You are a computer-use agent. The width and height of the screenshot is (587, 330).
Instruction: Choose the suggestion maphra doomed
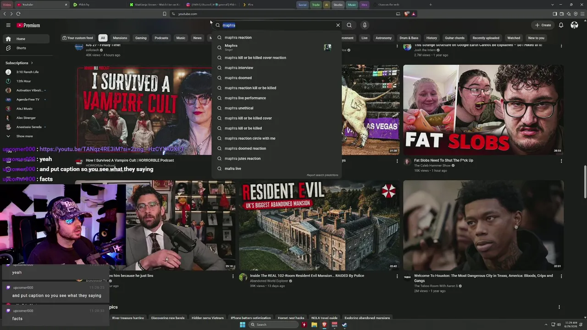(x=277, y=78)
